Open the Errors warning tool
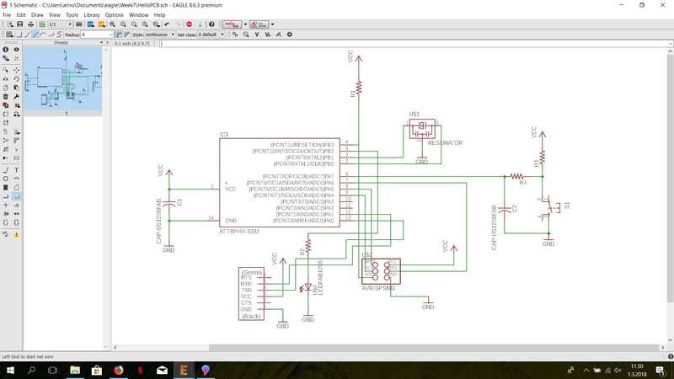This screenshot has width=674, height=379. click(16, 235)
